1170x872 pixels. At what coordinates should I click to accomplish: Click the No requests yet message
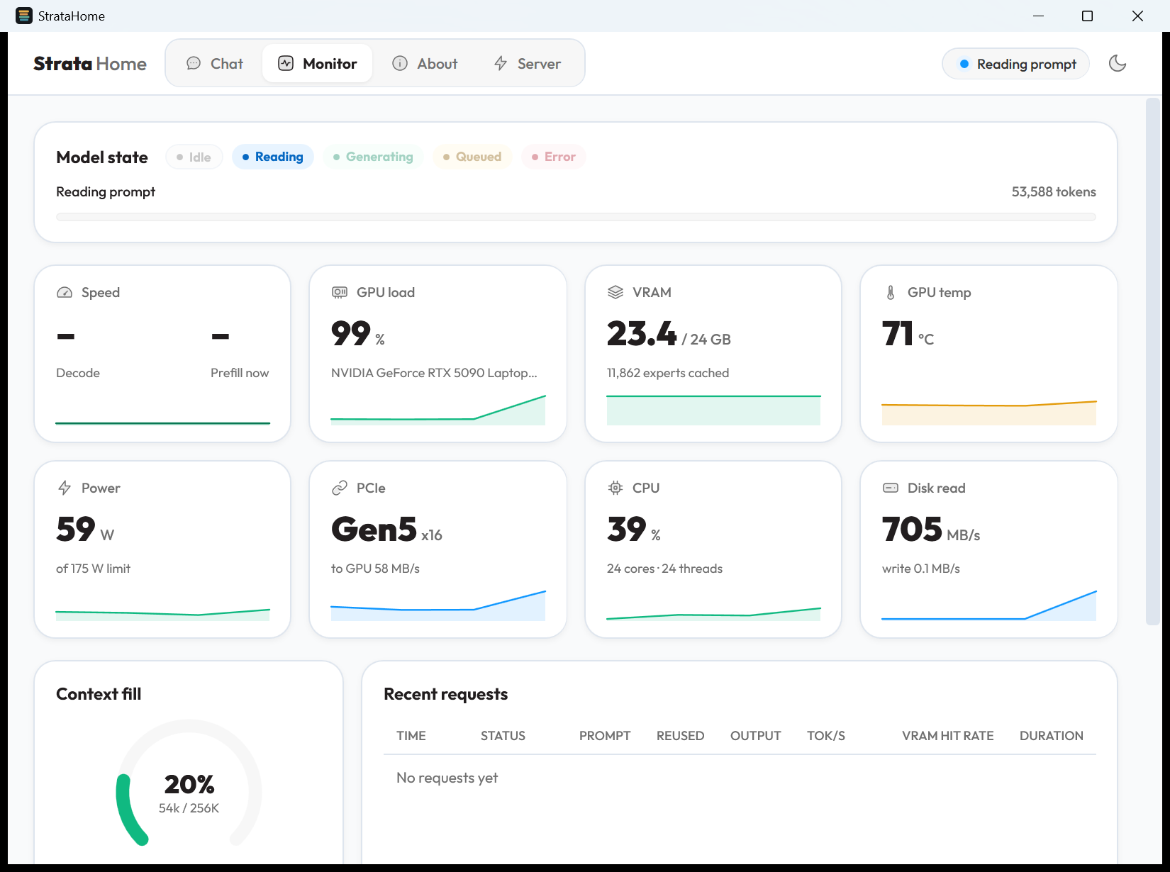pyautogui.click(x=447, y=778)
